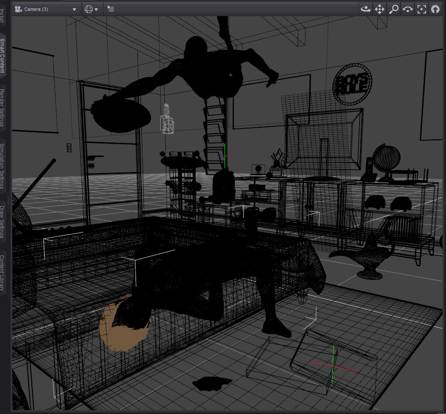Screen dimensions: 446x414
Task: Open the Simulation Settings side tab
Action: pos(3,166)
